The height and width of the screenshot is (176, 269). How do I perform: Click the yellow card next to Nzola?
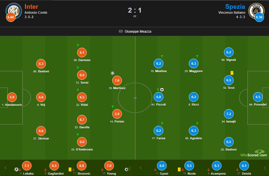tap(179, 169)
